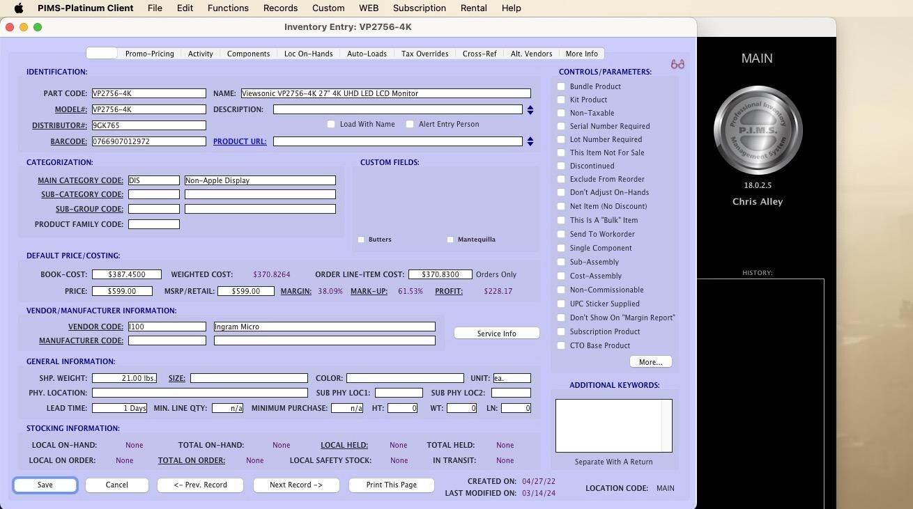Check the Non-Taxable option
The image size is (913, 509).
[x=561, y=113]
